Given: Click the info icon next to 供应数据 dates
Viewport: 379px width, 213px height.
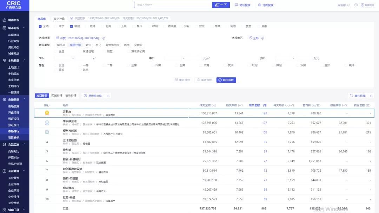Looking at the screenshot, I should click(x=71, y=18).
